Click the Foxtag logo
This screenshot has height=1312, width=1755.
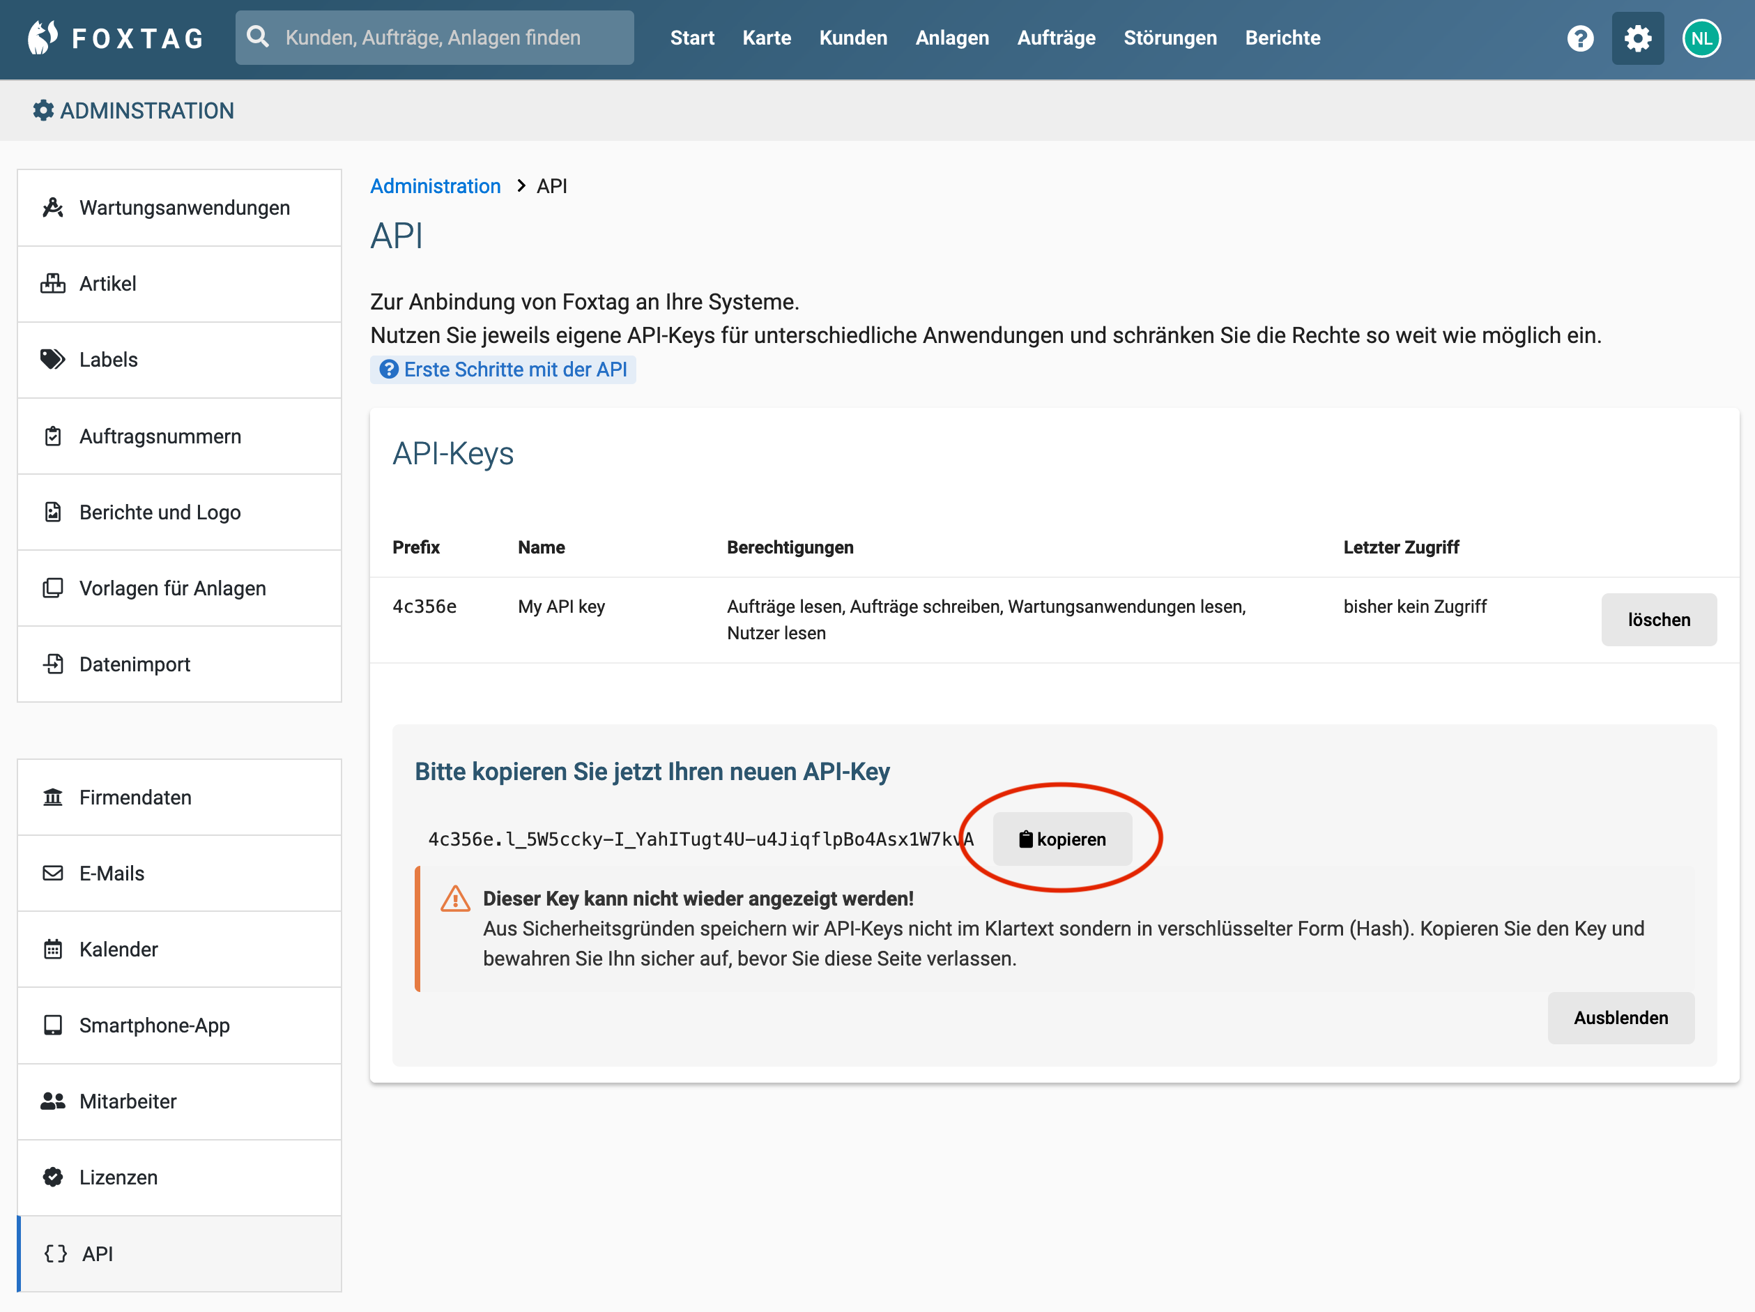[114, 38]
